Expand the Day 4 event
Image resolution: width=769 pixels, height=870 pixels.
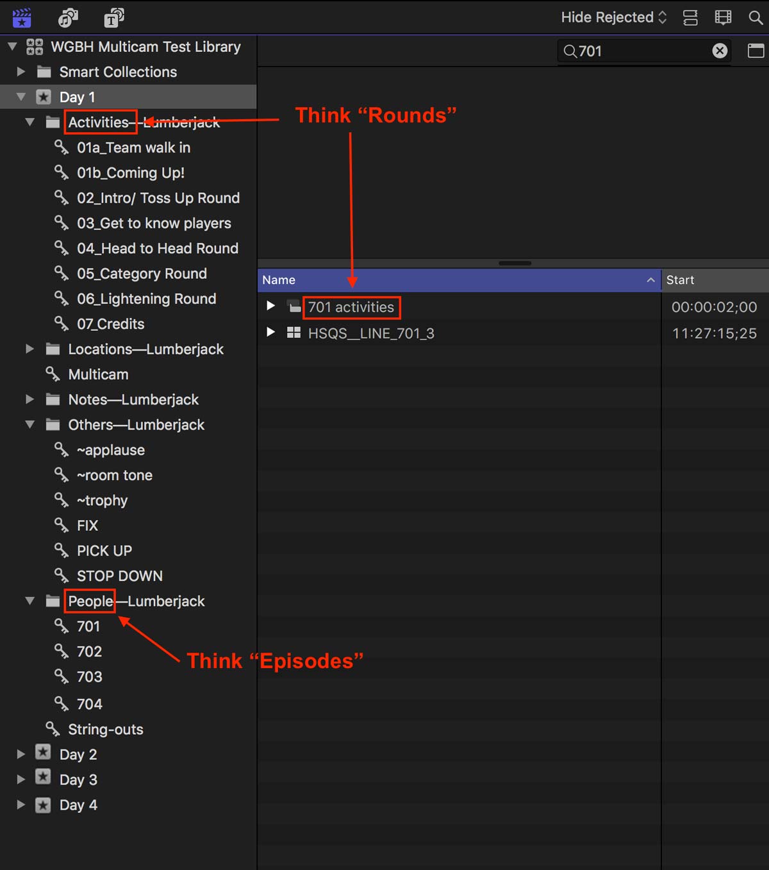pos(21,804)
